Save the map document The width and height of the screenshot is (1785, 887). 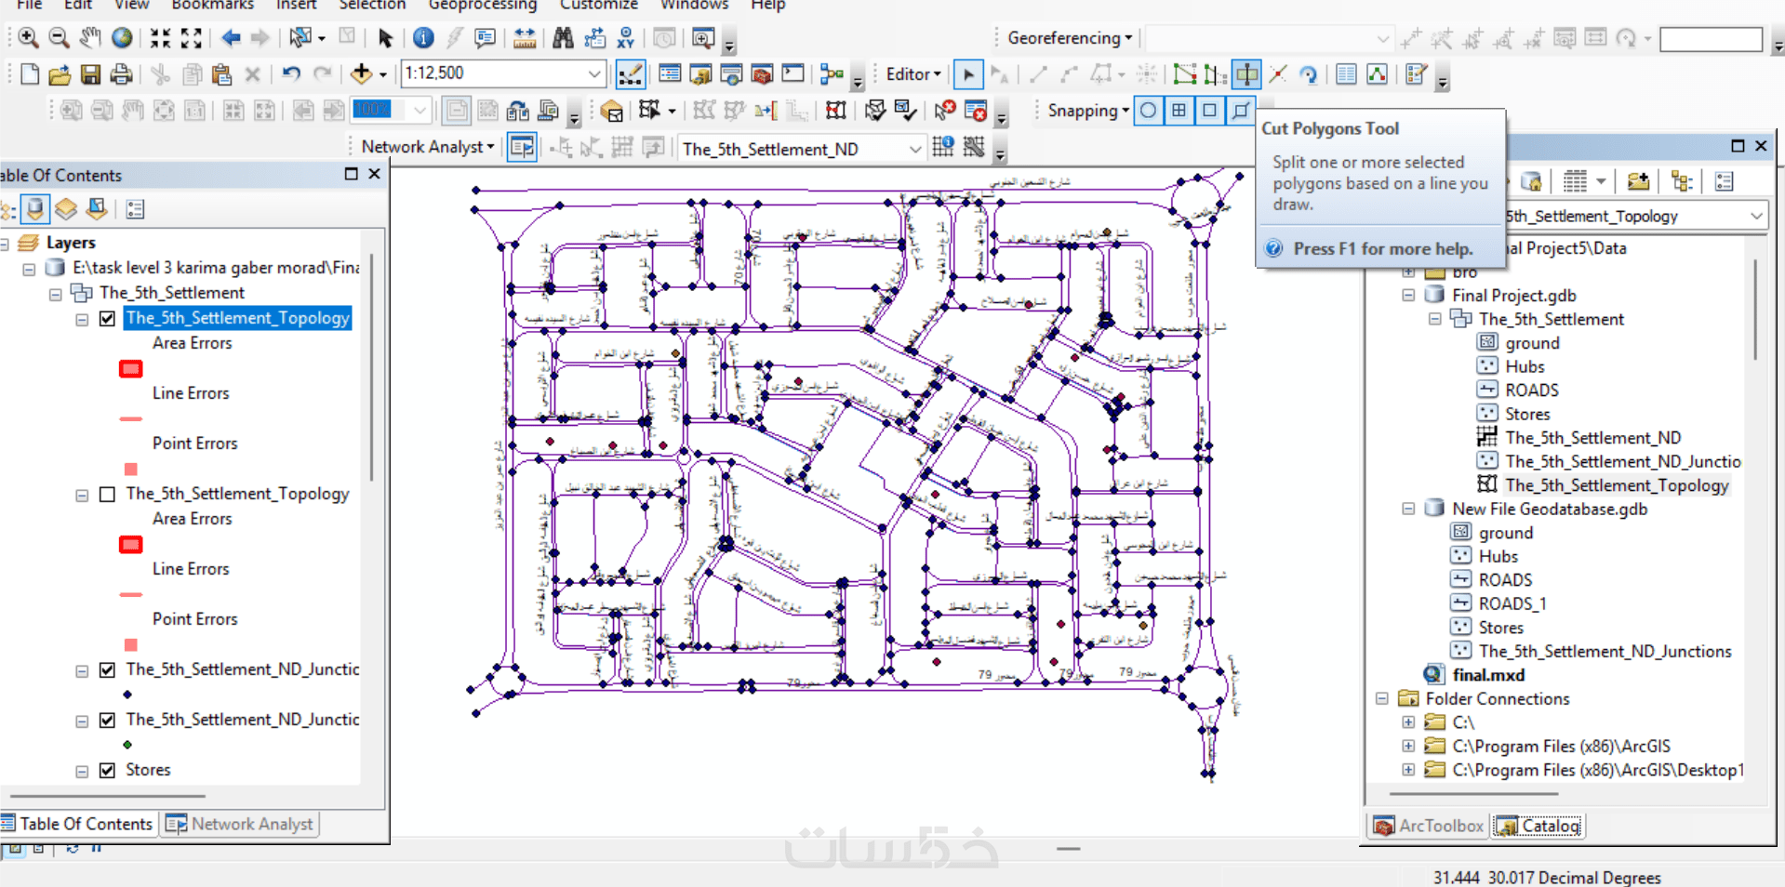coord(90,74)
